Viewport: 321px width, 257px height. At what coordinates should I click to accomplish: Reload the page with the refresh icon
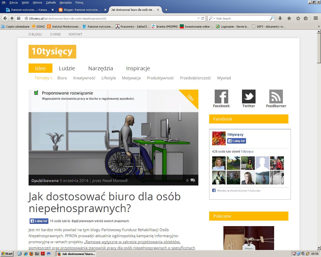click(203, 18)
